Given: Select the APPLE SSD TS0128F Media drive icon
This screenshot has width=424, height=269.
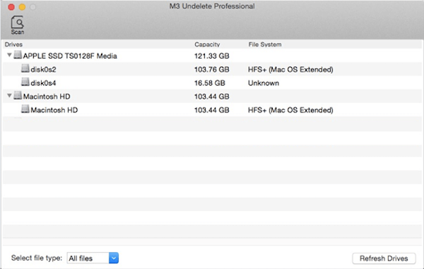Looking at the screenshot, I should [x=18, y=55].
